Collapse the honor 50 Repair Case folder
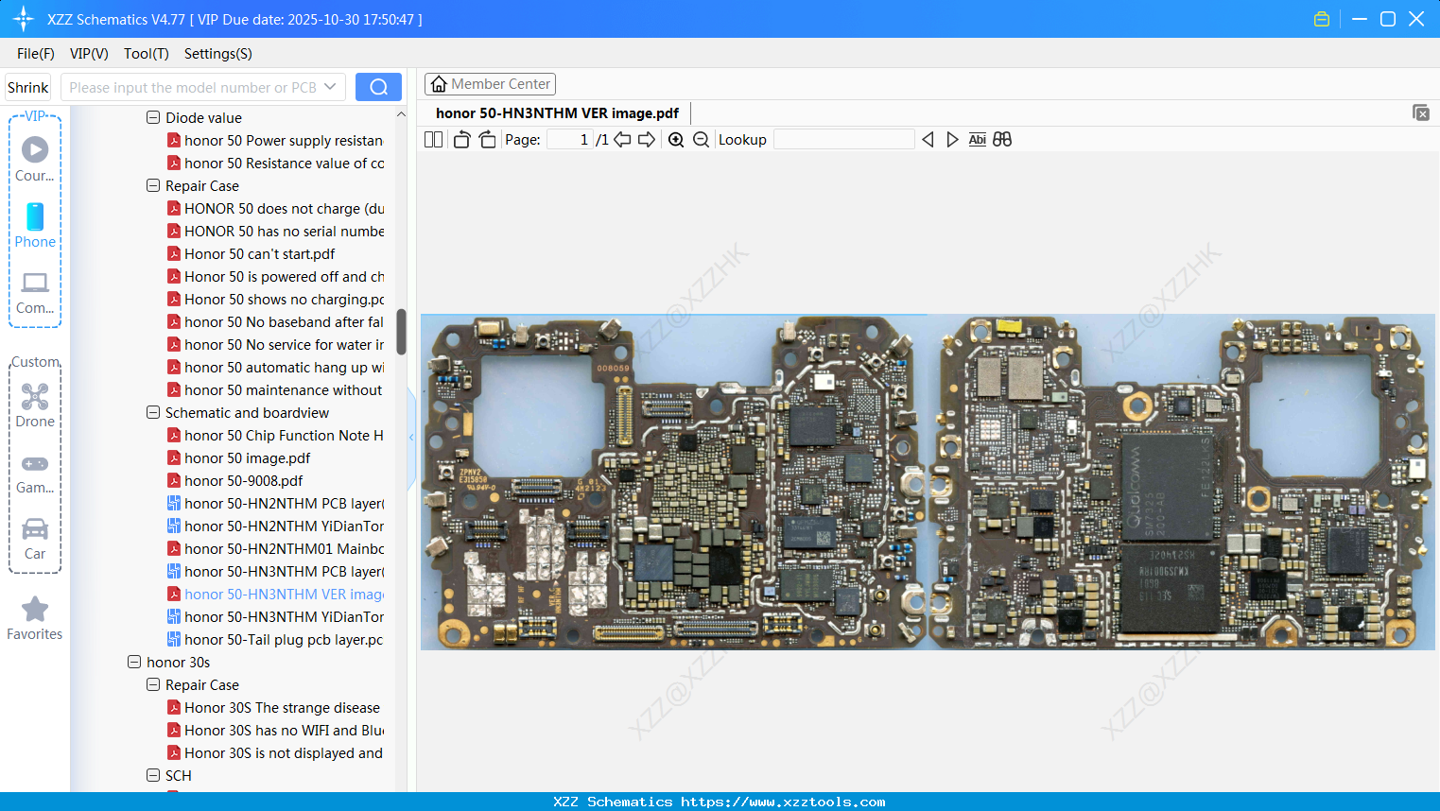Viewport: 1440px width, 811px height. coord(153,186)
